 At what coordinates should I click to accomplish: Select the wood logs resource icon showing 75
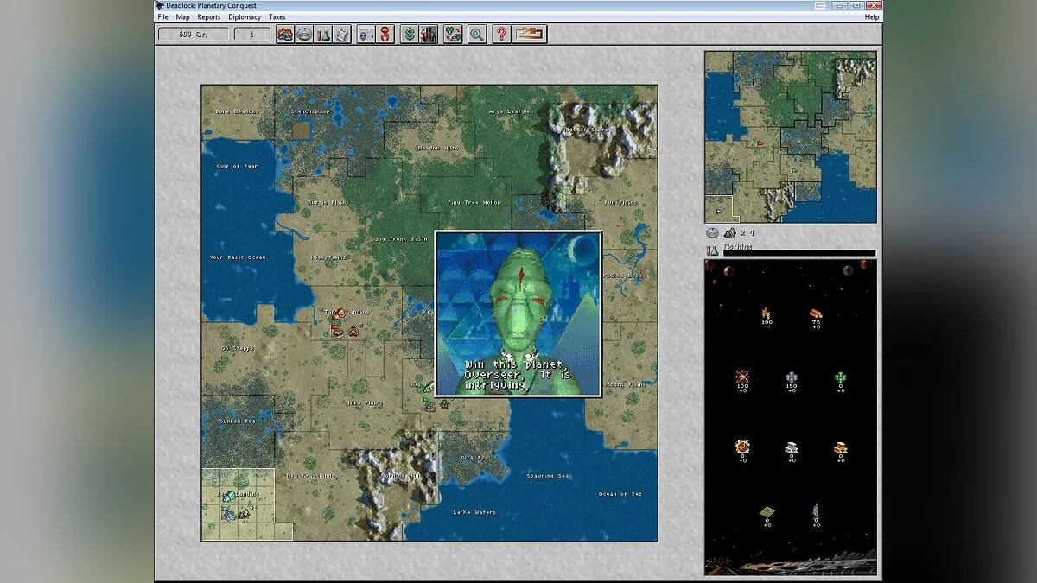[816, 314]
